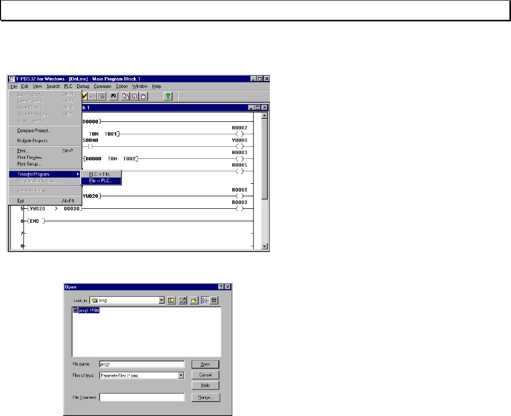Open the Files of type dropdown
Viewport: 511px width, 416px height.
(x=181, y=375)
